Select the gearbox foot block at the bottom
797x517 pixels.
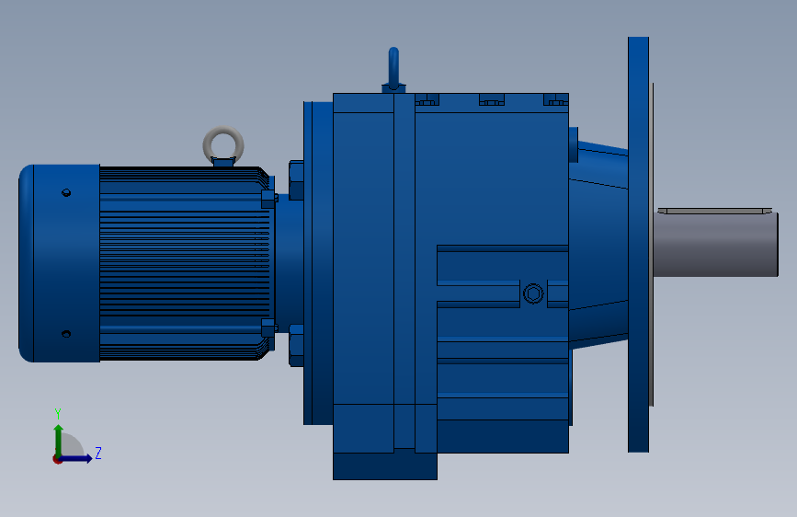click(385, 465)
